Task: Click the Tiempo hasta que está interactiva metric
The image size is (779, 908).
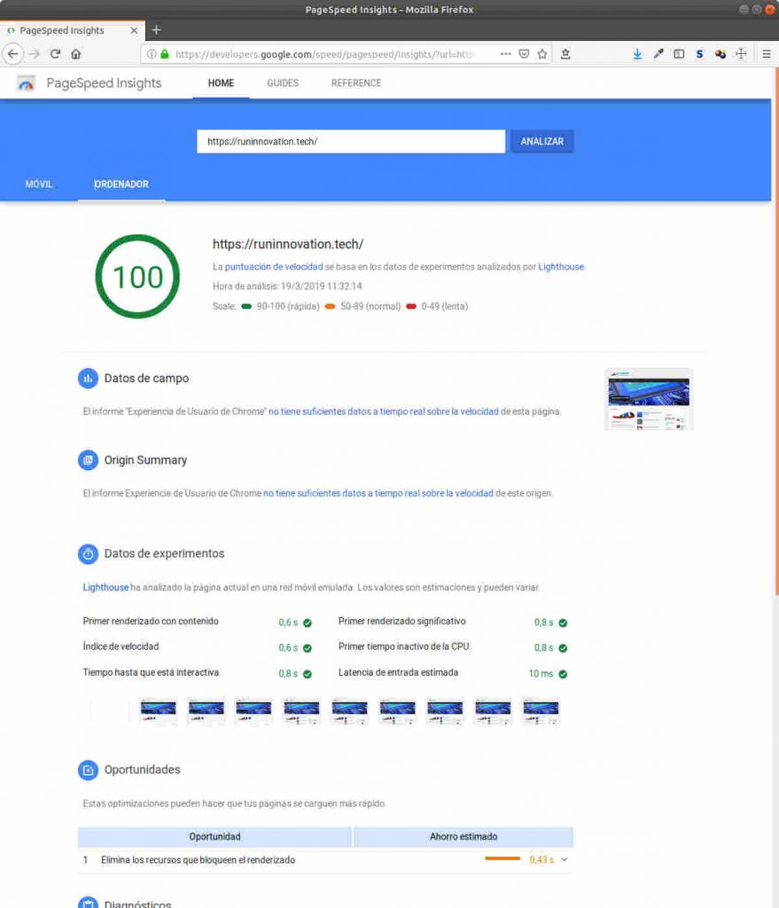Action: click(151, 673)
